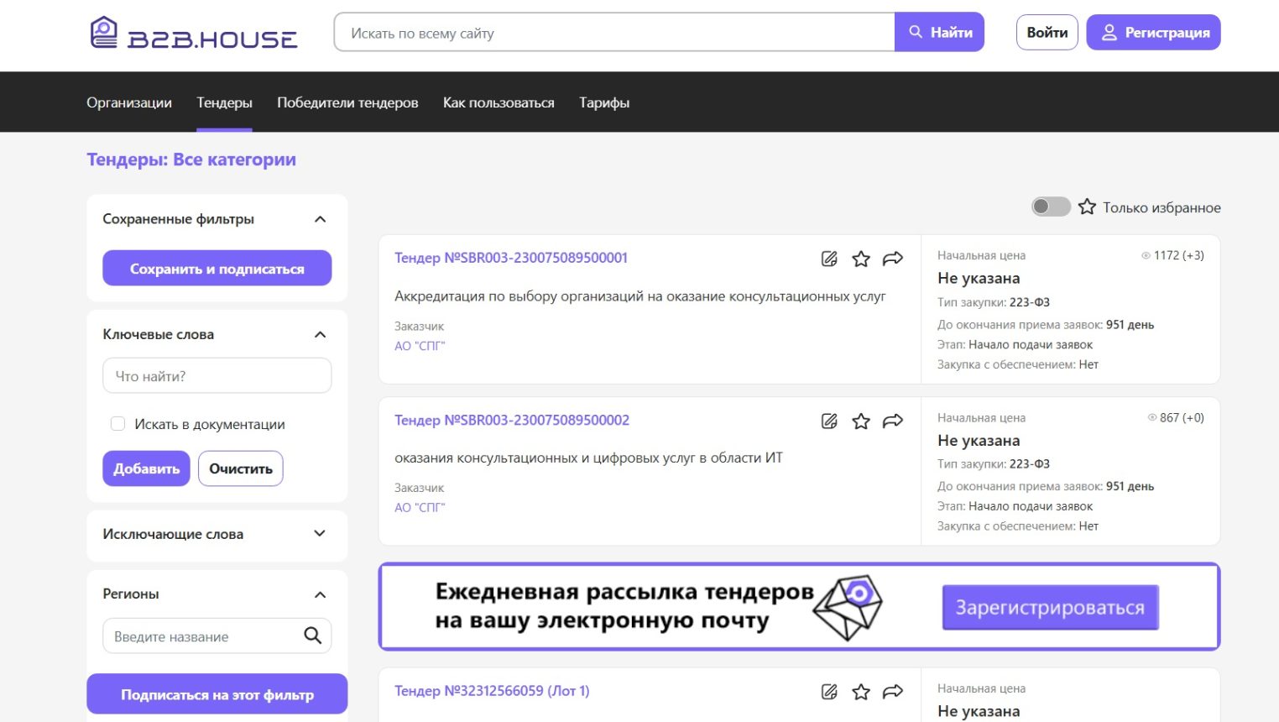Share tender 32312566059 using arrow icon

click(893, 692)
